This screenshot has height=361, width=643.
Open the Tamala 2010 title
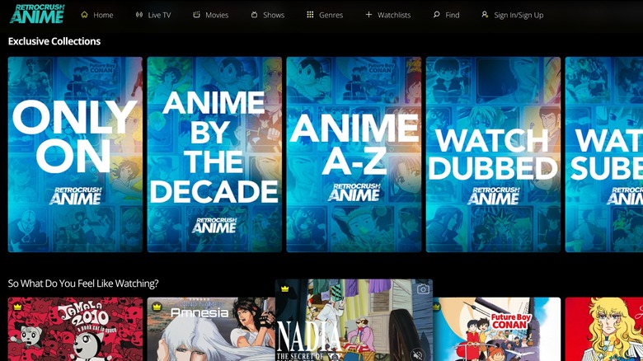tap(75, 330)
